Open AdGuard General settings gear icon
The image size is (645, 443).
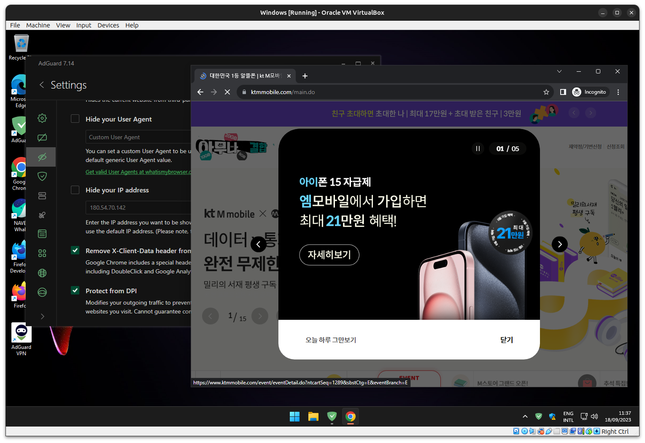pyautogui.click(x=42, y=118)
